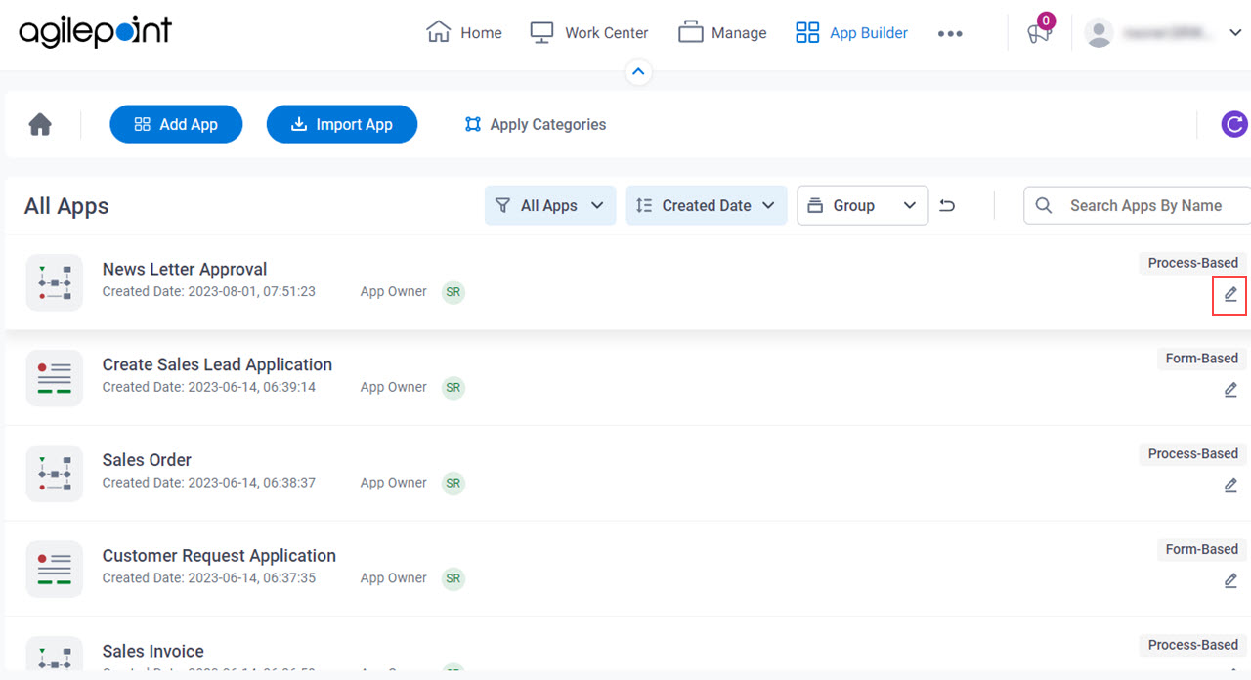Click the search magnifier icon
This screenshot has width=1251, height=680.
point(1044,205)
